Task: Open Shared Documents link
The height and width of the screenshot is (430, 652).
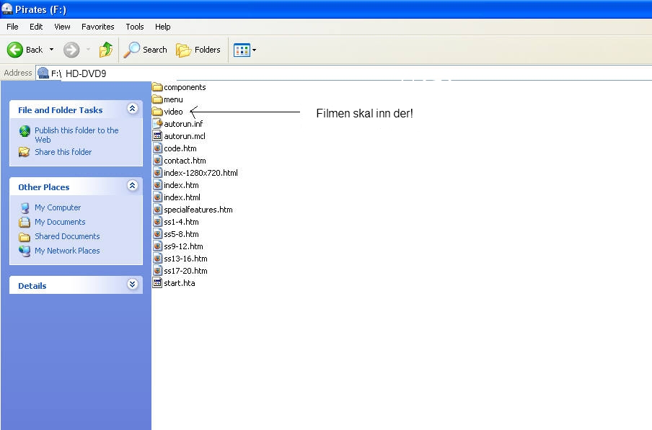Action: [67, 236]
